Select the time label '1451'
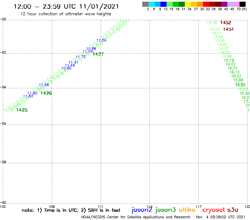The width and height of the screenshot is (250, 220). [x=228, y=29]
